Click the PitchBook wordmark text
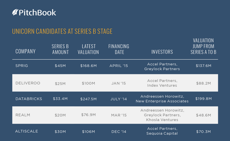Viewport: 230px width, 141px height. [x=37, y=12]
